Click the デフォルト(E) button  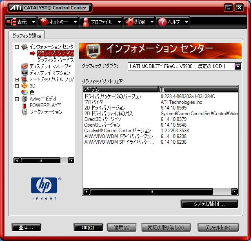point(218,227)
